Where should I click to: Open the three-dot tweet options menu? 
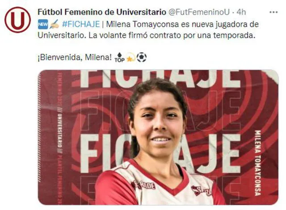[x=273, y=12]
